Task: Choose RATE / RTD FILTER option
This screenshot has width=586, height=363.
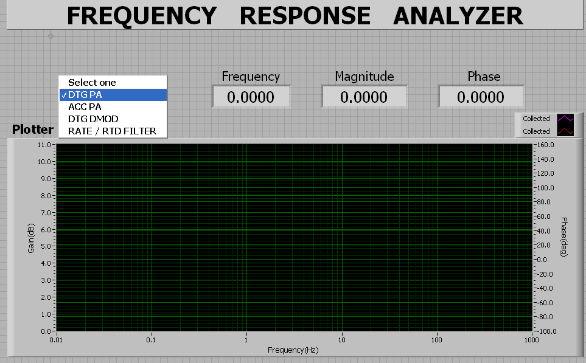Action: click(x=113, y=131)
